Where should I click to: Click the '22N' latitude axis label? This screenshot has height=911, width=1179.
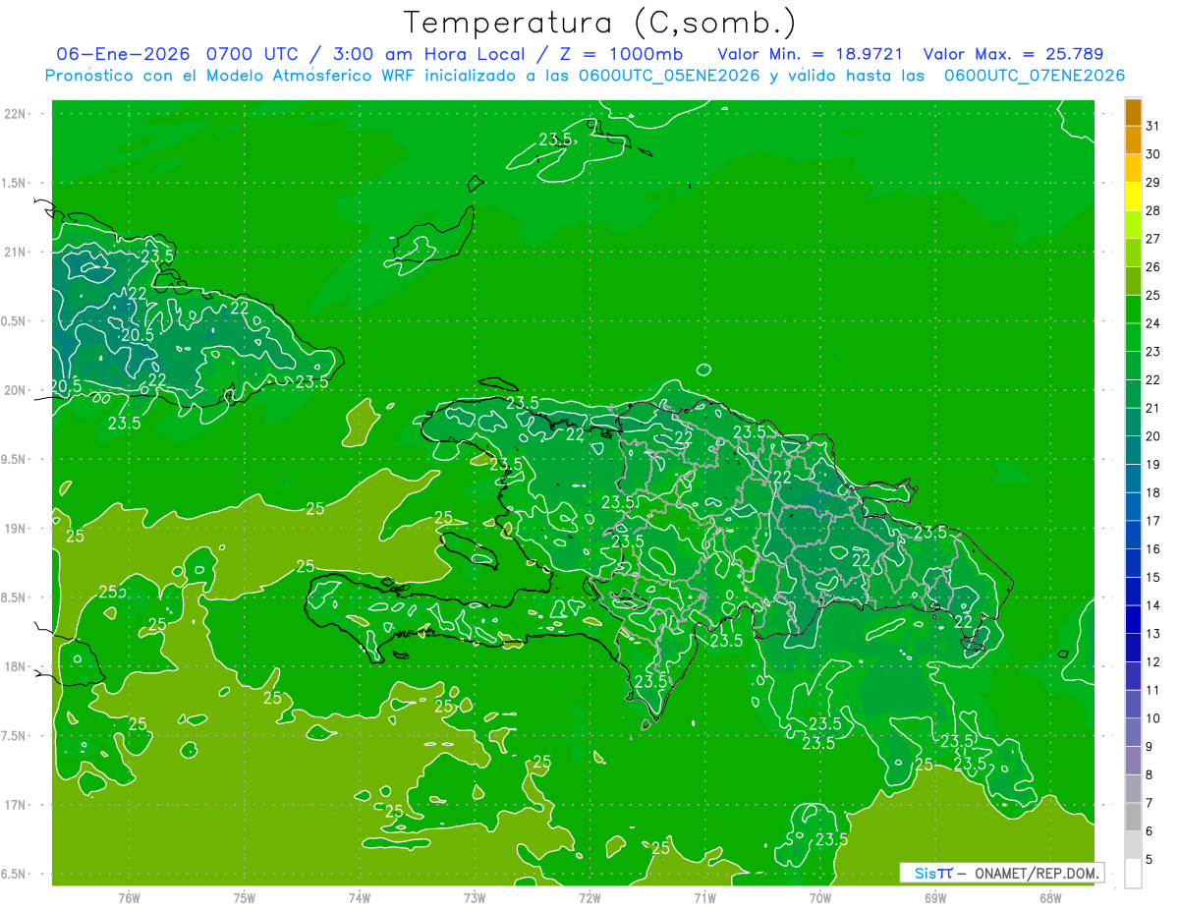[x=15, y=114]
